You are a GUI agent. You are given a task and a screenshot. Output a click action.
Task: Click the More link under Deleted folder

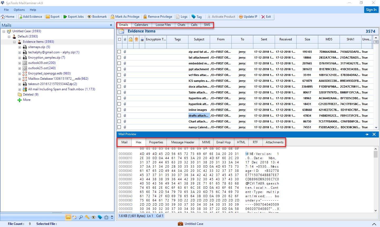click(27, 100)
